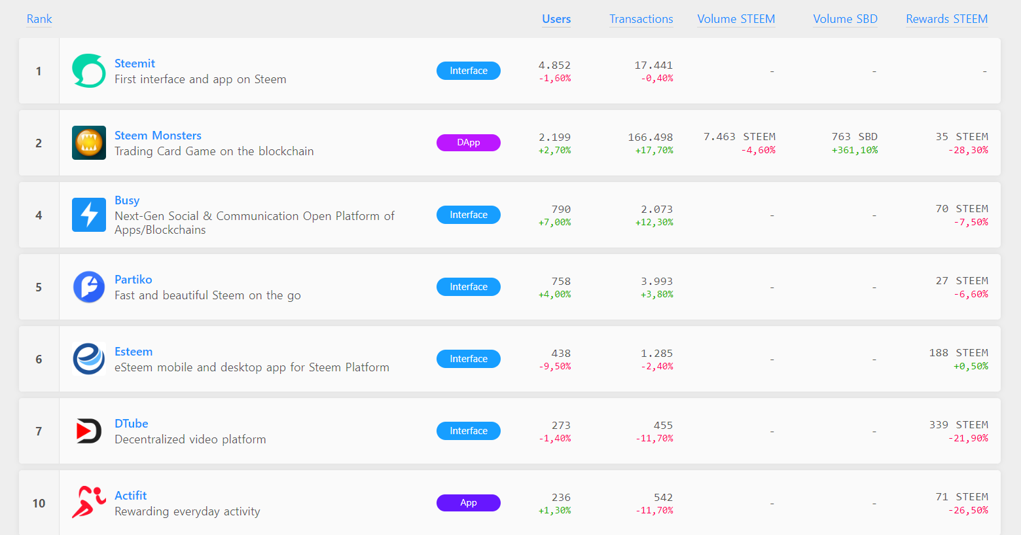Image resolution: width=1021 pixels, height=535 pixels.
Task: Click Interface tag in Partiko row
Action: click(x=469, y=287)
